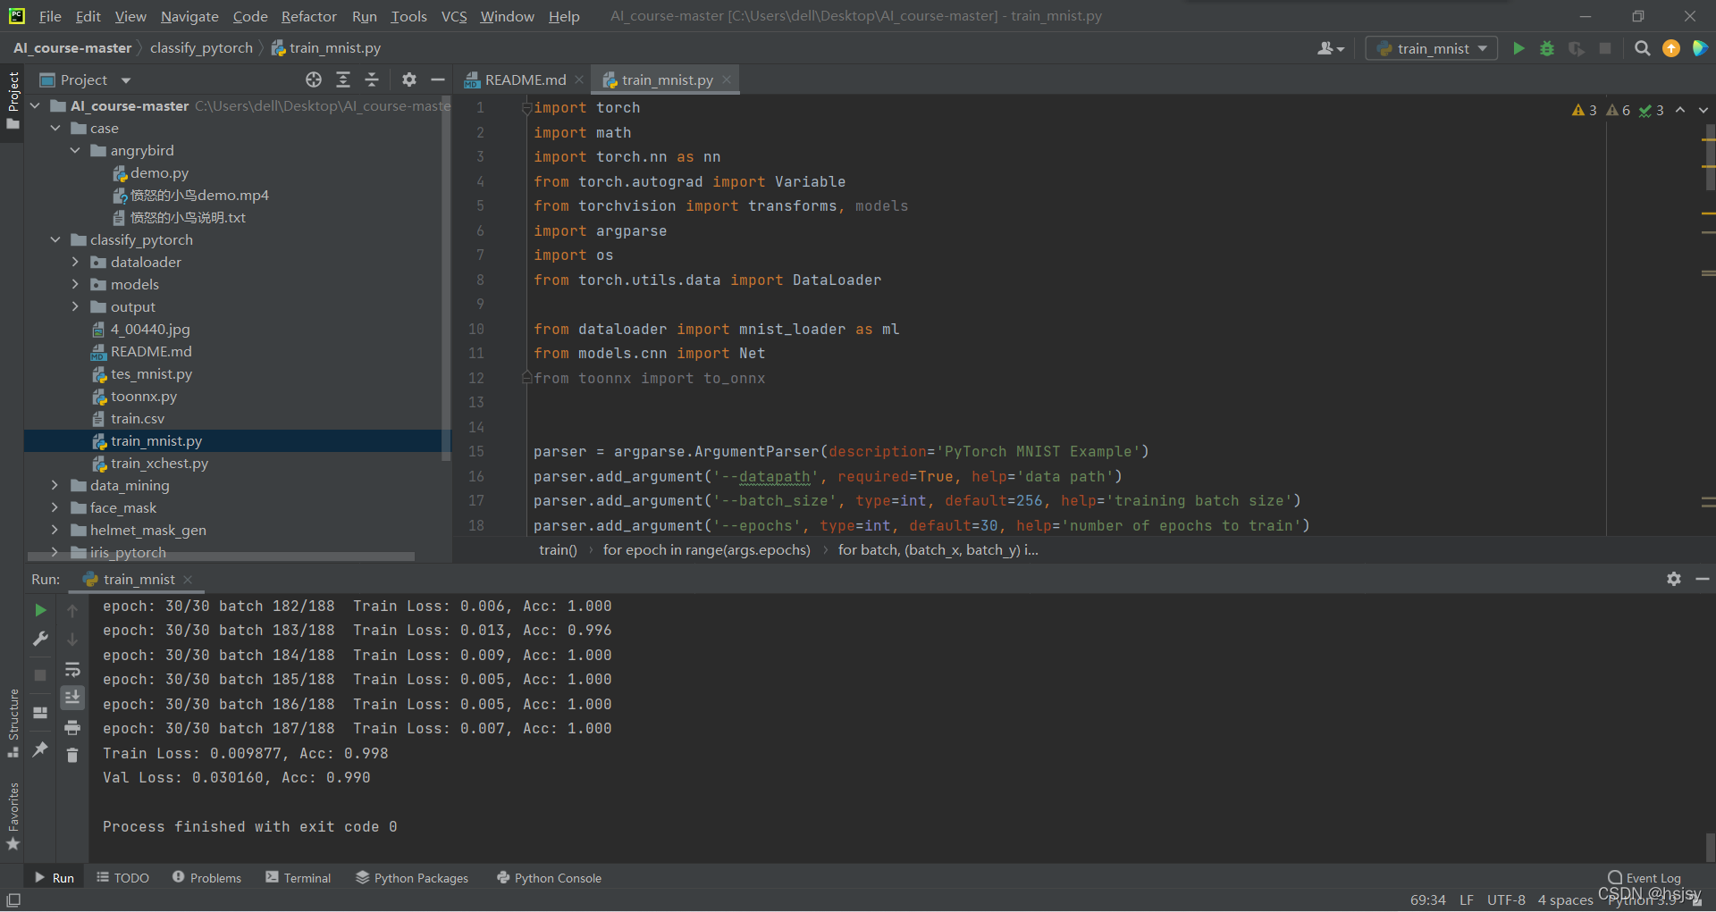Click train() in editor breadcrumb
The height and width of the screenshot is (912, 1716).
tap(558, 549)
